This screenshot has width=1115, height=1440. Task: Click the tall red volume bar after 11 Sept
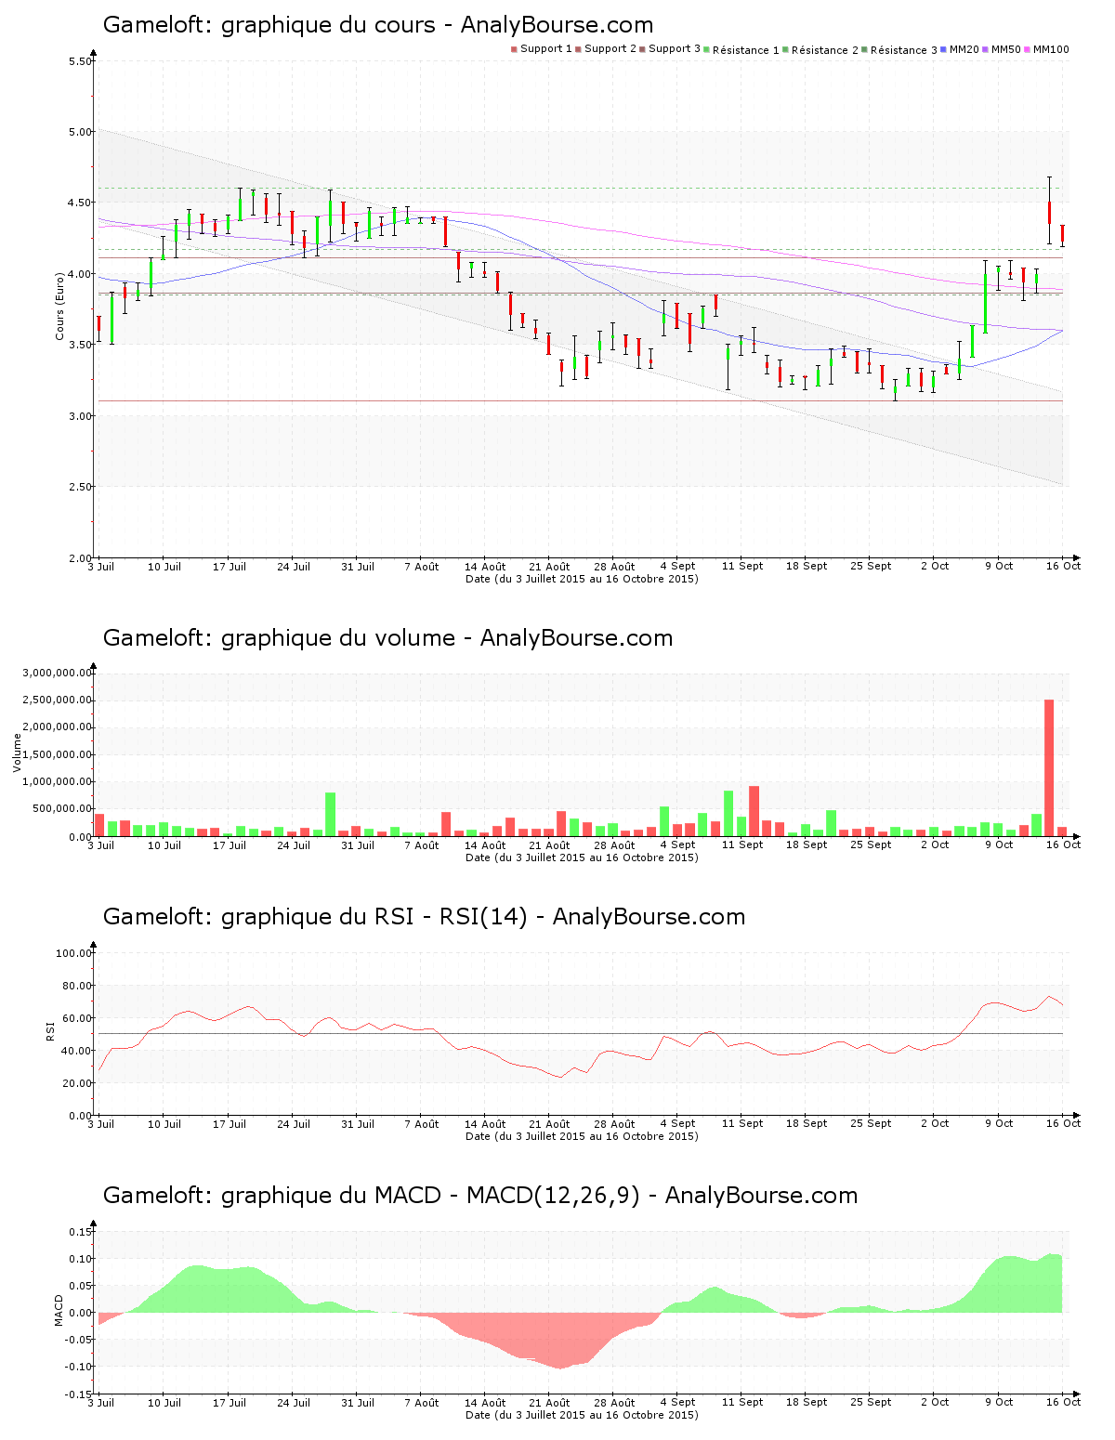[x=754, y=811]
